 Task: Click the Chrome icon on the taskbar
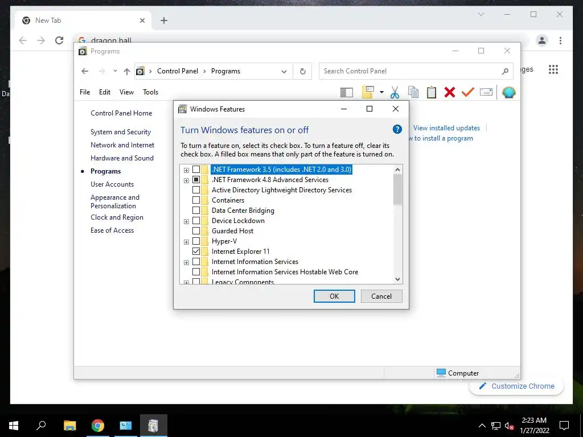click(98, 426)
